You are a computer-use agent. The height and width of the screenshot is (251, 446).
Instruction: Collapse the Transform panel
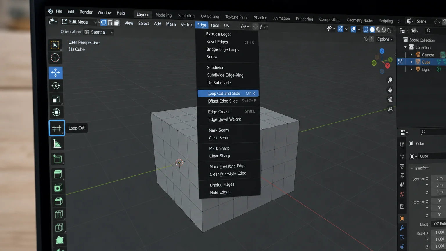412,168
